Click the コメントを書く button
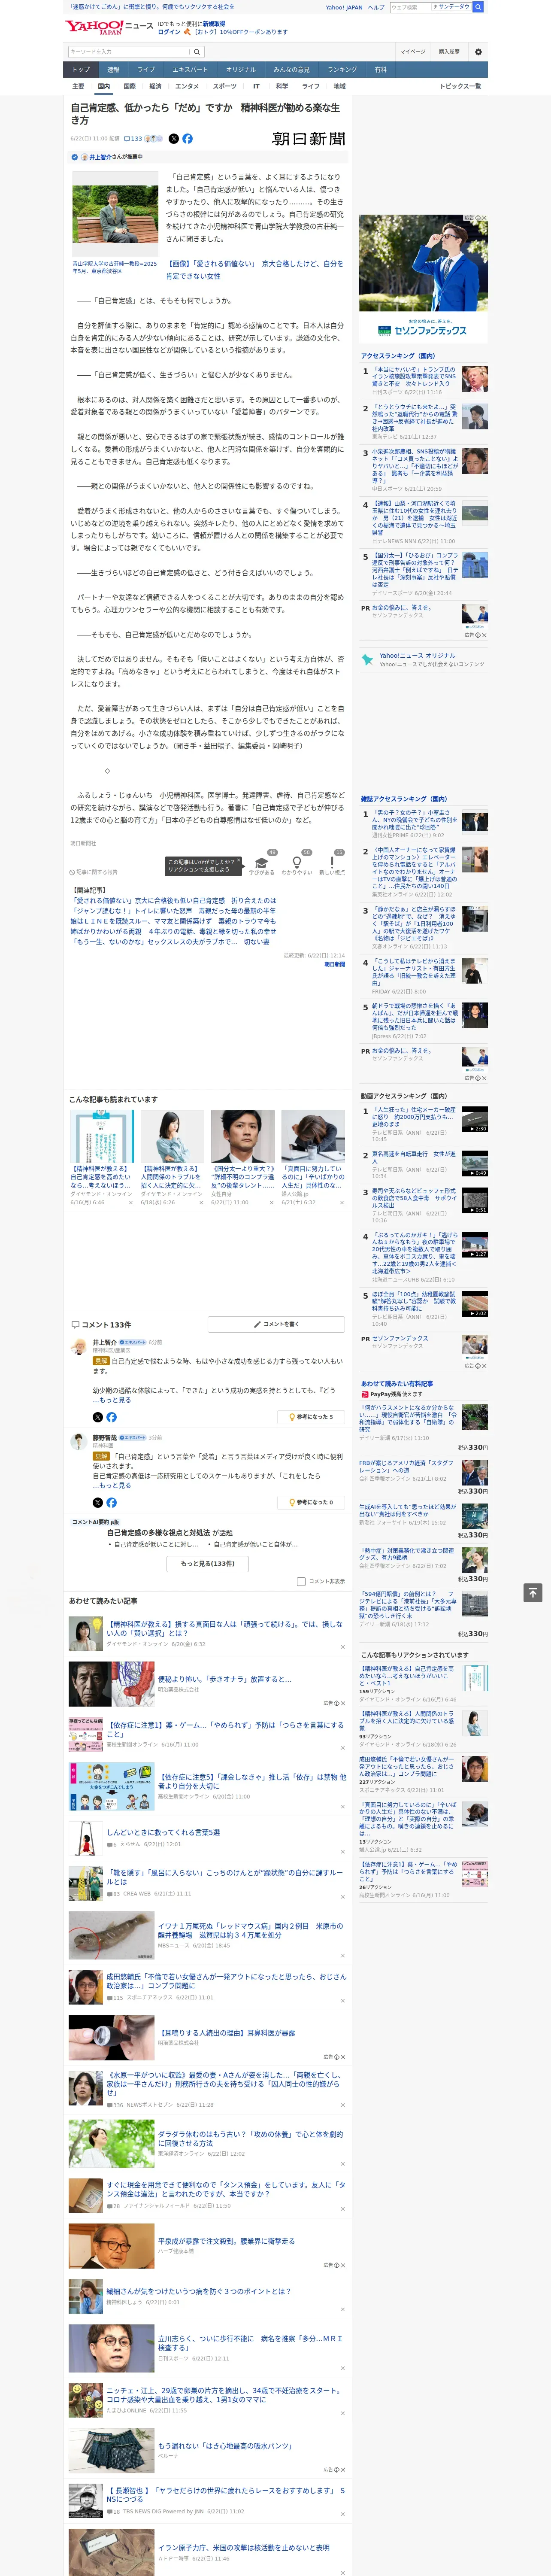This screenshot has height=2576, width=551. (x=276, y=1324)
